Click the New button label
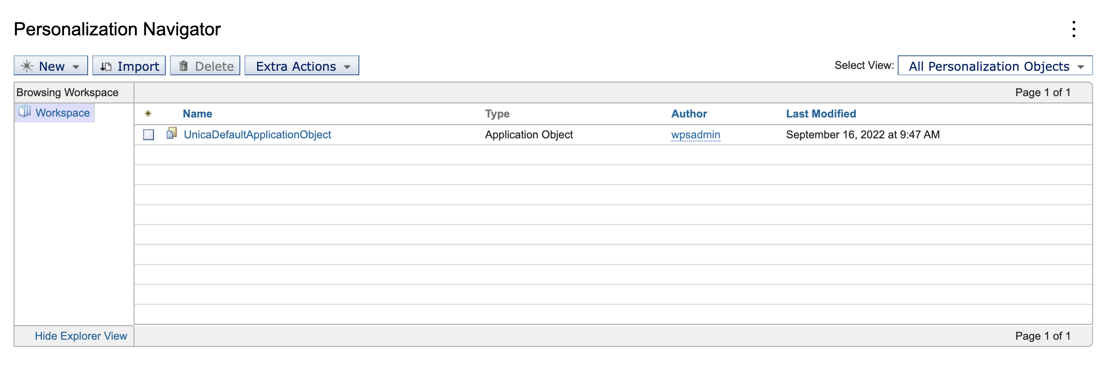Image resolution: width=1113 pixels, height=371 pixels. [52, 66]
